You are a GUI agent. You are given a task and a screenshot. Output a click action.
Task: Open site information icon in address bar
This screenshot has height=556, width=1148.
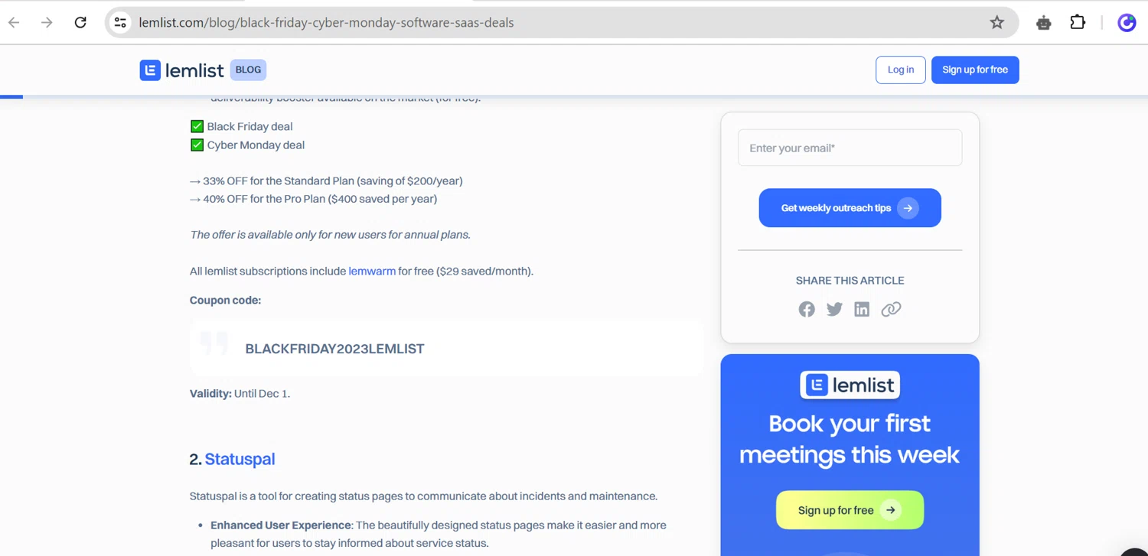coord(120,22)
